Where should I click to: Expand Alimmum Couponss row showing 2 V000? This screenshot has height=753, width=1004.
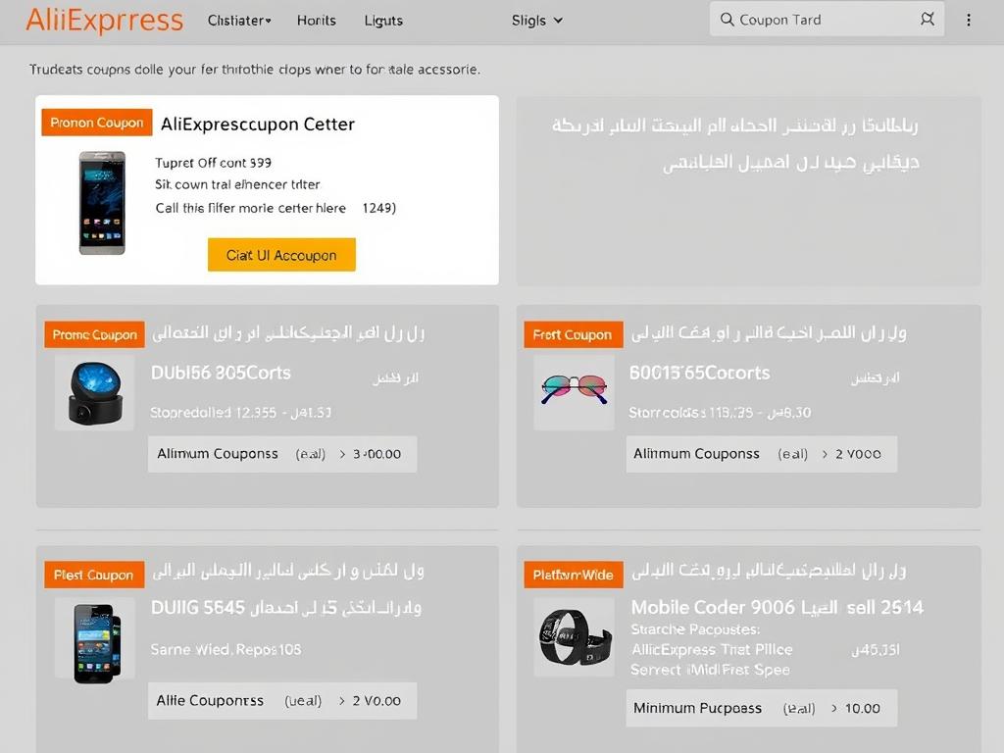tap(761, 454)
